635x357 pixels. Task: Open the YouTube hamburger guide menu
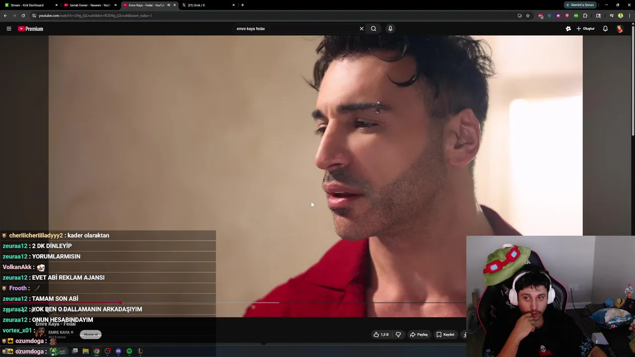(8, 29)
